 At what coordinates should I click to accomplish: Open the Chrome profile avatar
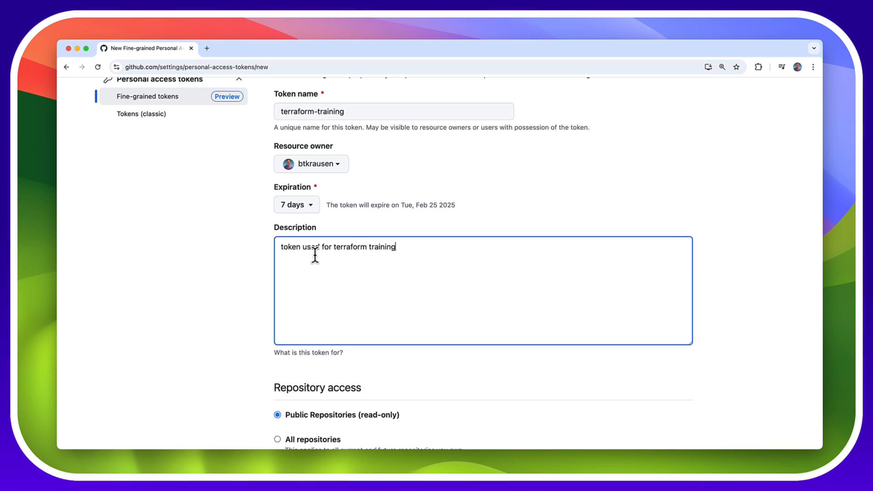(x=797, y=67)
